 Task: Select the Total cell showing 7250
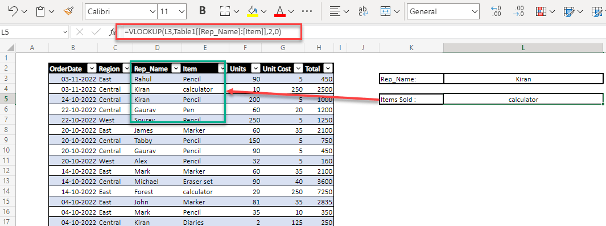pos(319,192)
